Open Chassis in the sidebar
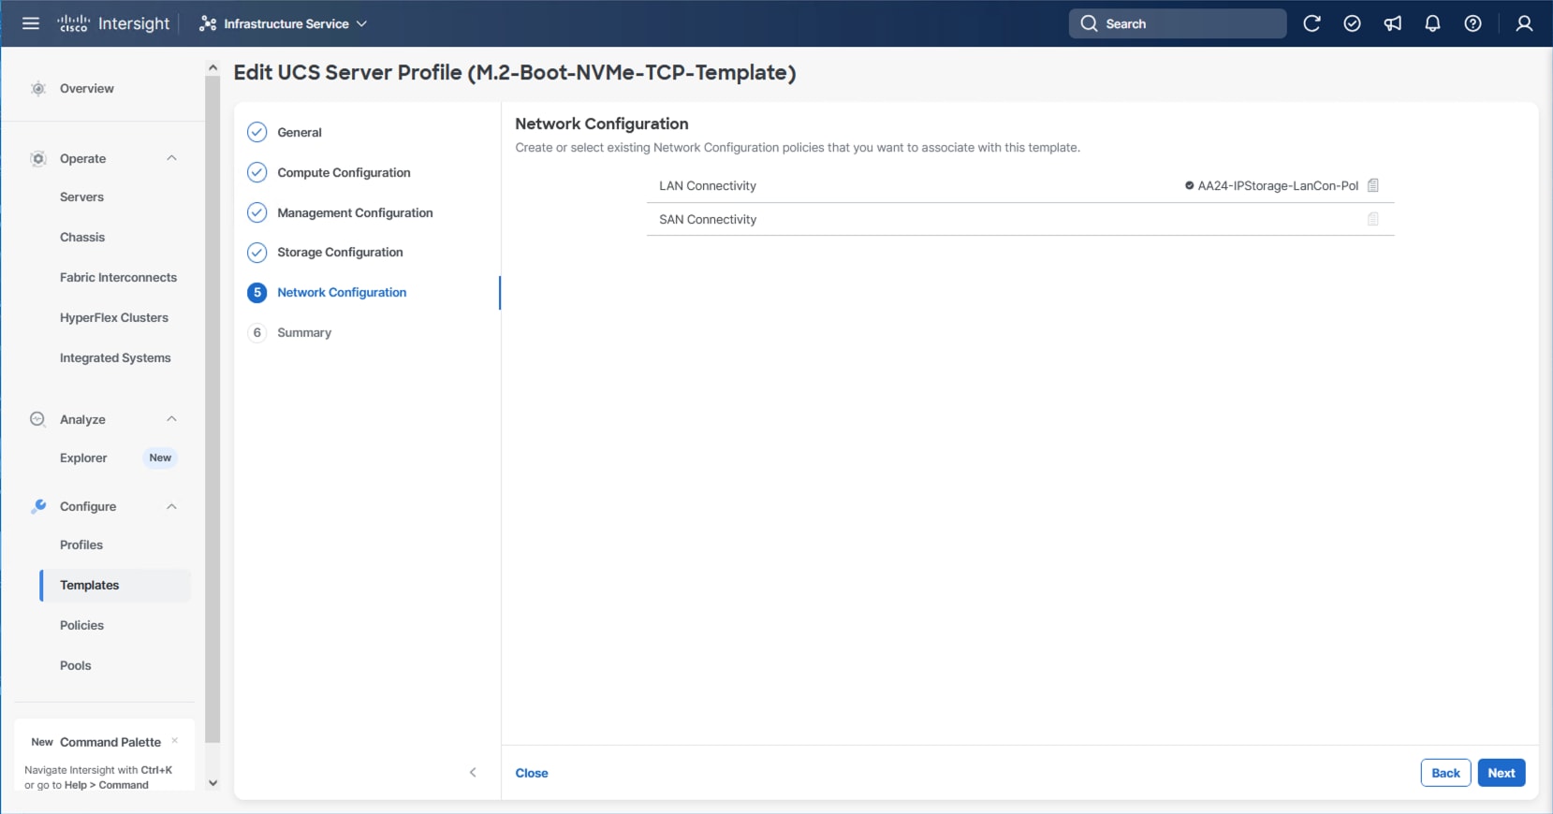This screenshot has width=1553, height=814. click(x=82, y=238)
